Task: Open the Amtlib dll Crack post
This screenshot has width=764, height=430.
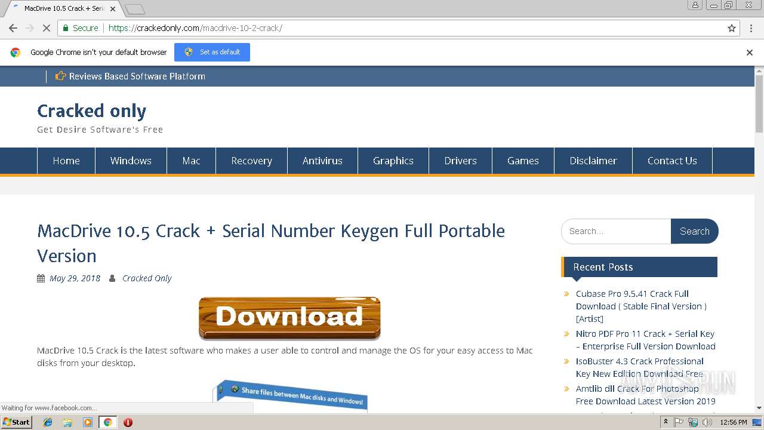Action: point(645,395)
